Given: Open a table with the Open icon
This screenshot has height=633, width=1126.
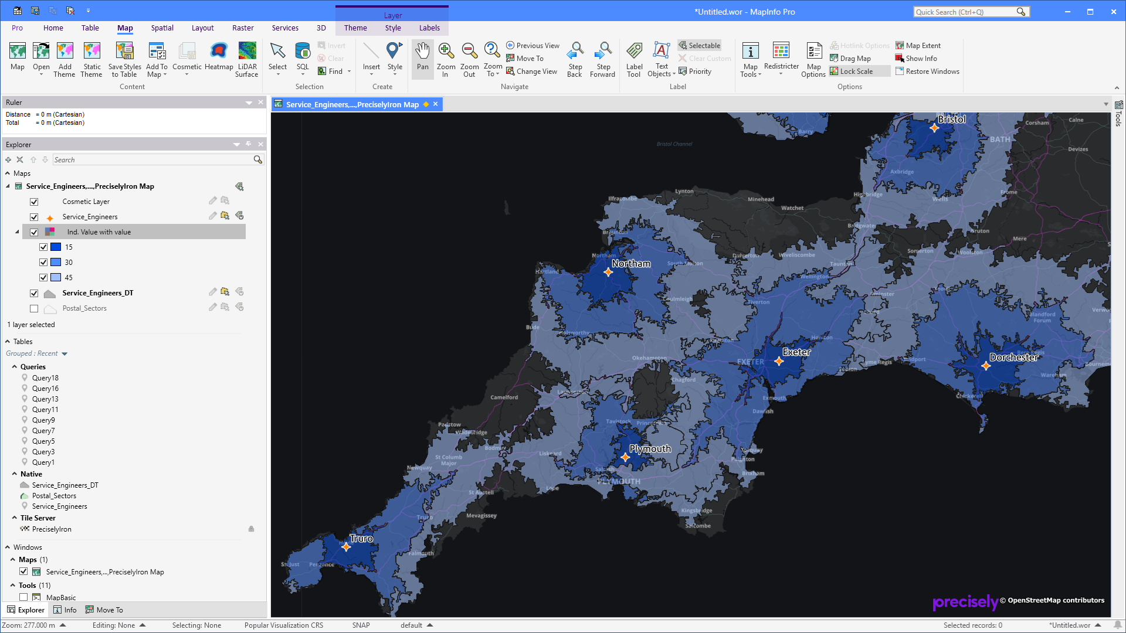Looking at the screenshot, I should 41,52.
